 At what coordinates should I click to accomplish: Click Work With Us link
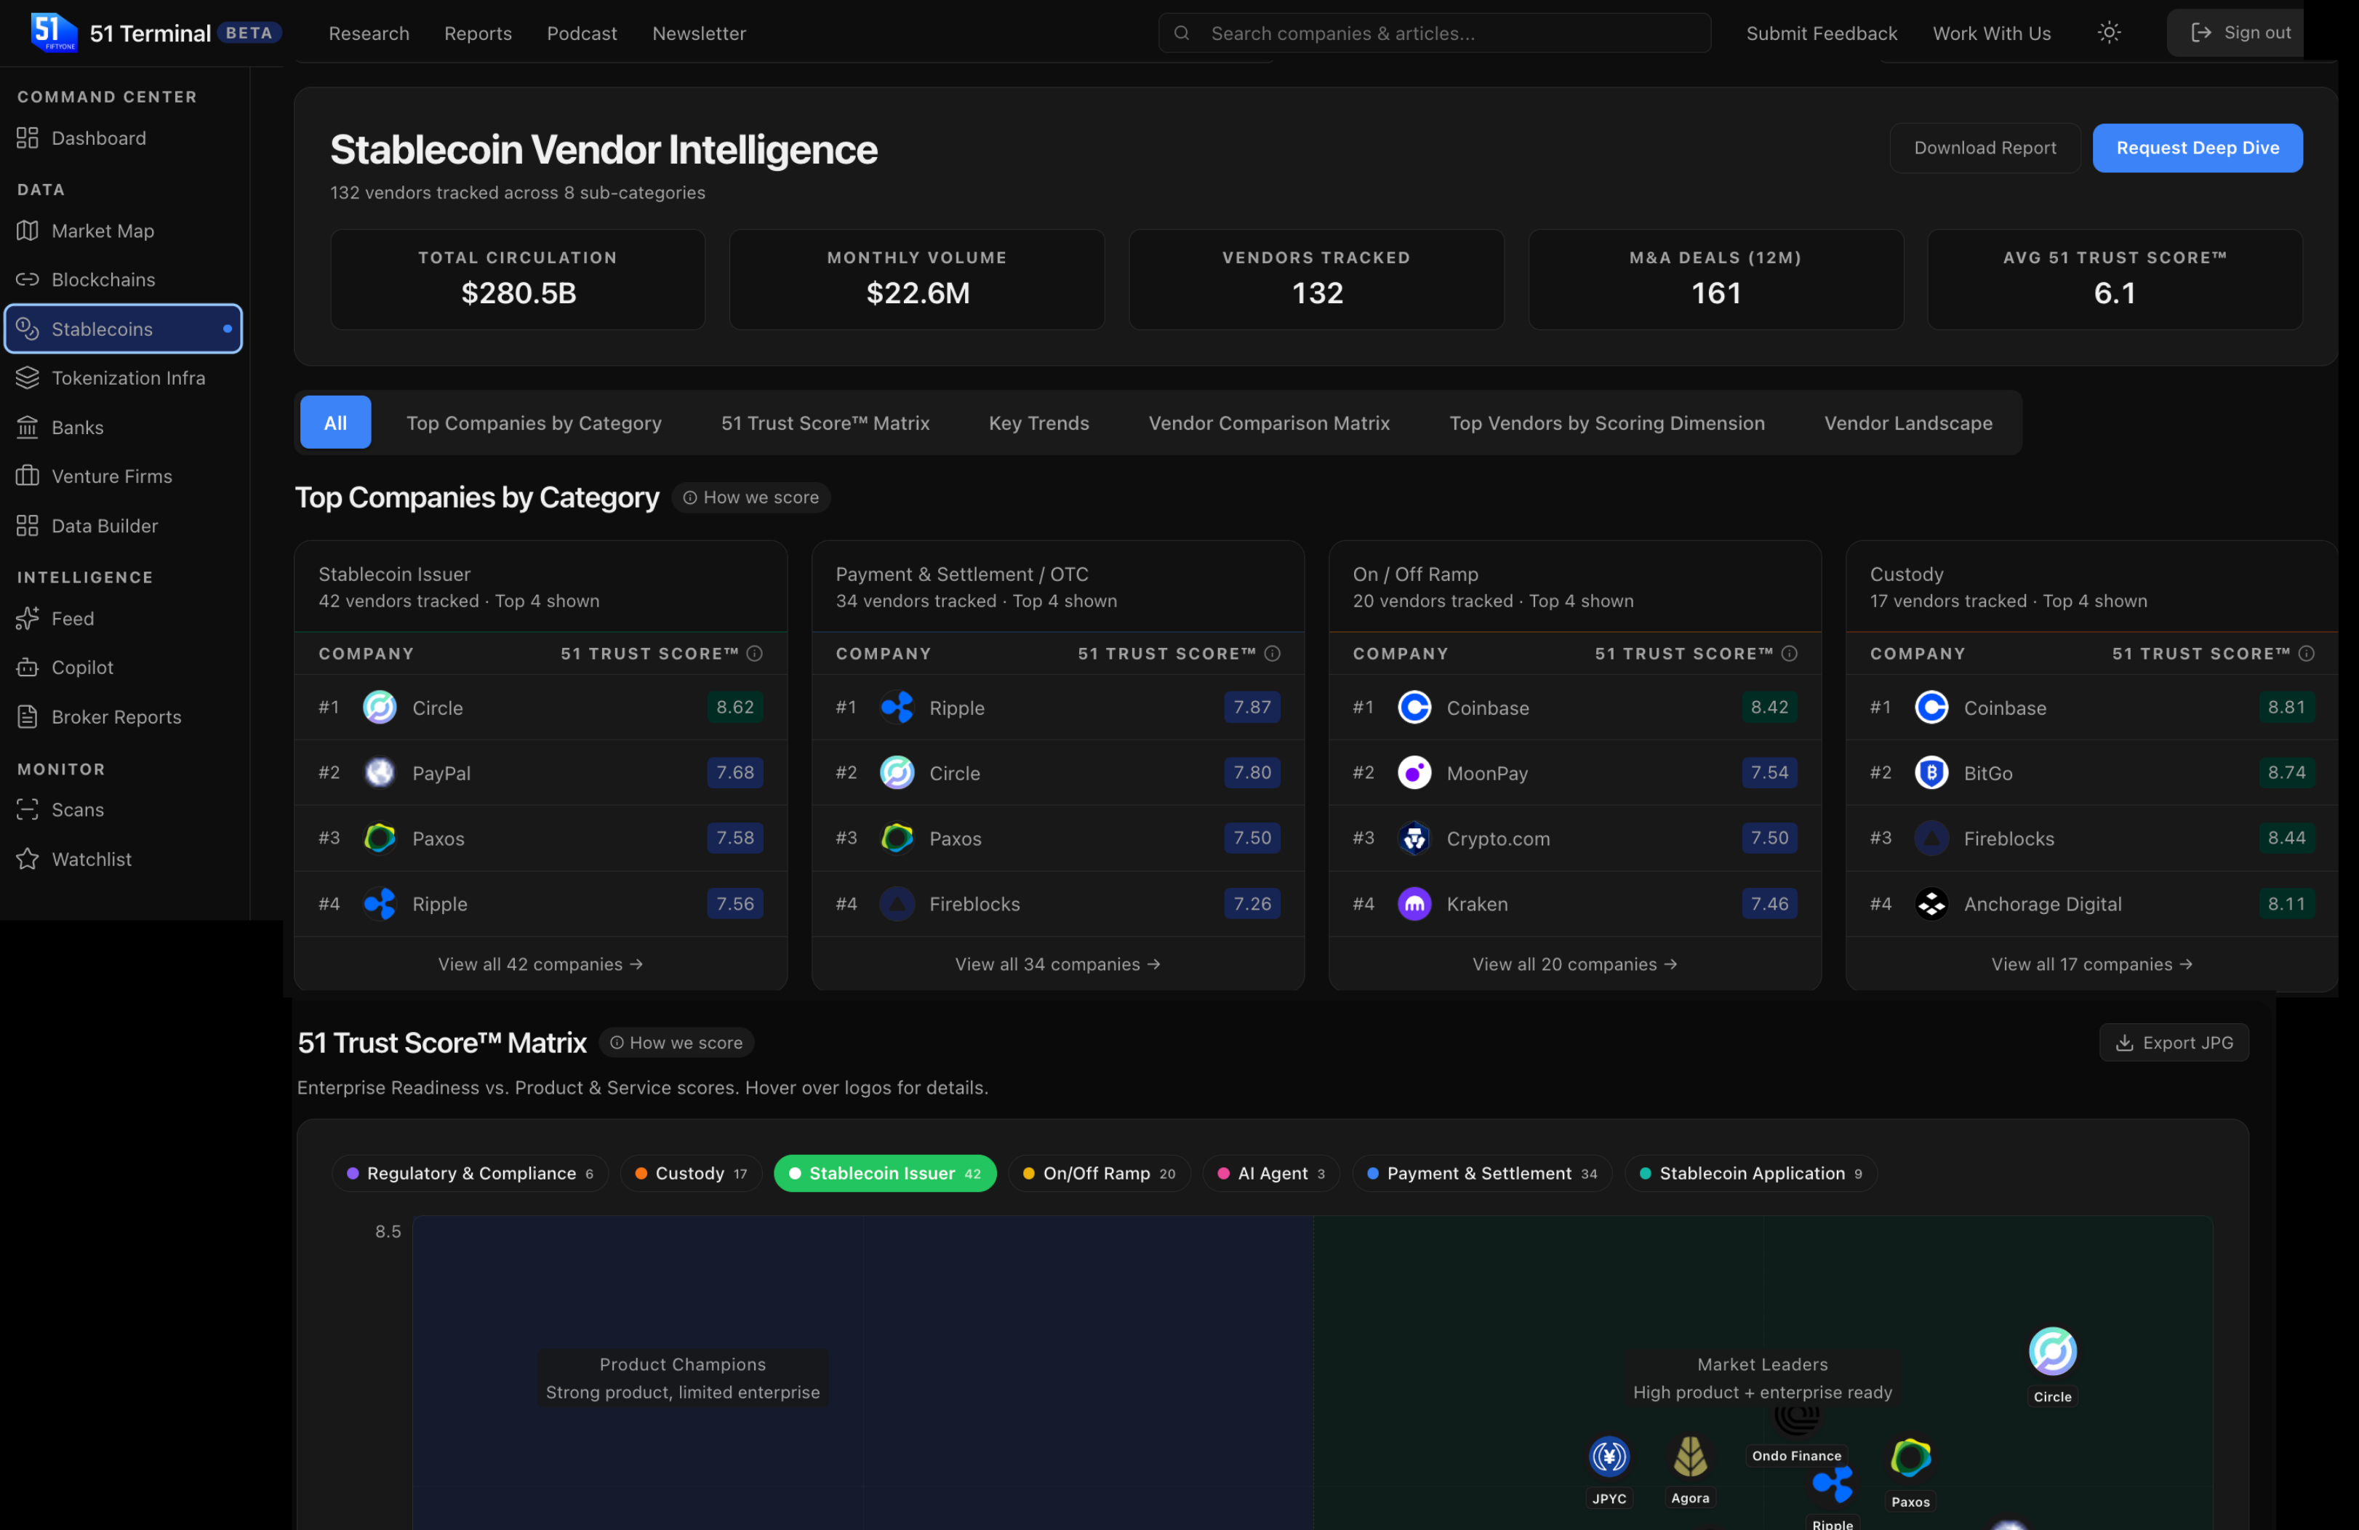[x=1991, y=33]
